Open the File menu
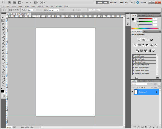 pos(3,6)
